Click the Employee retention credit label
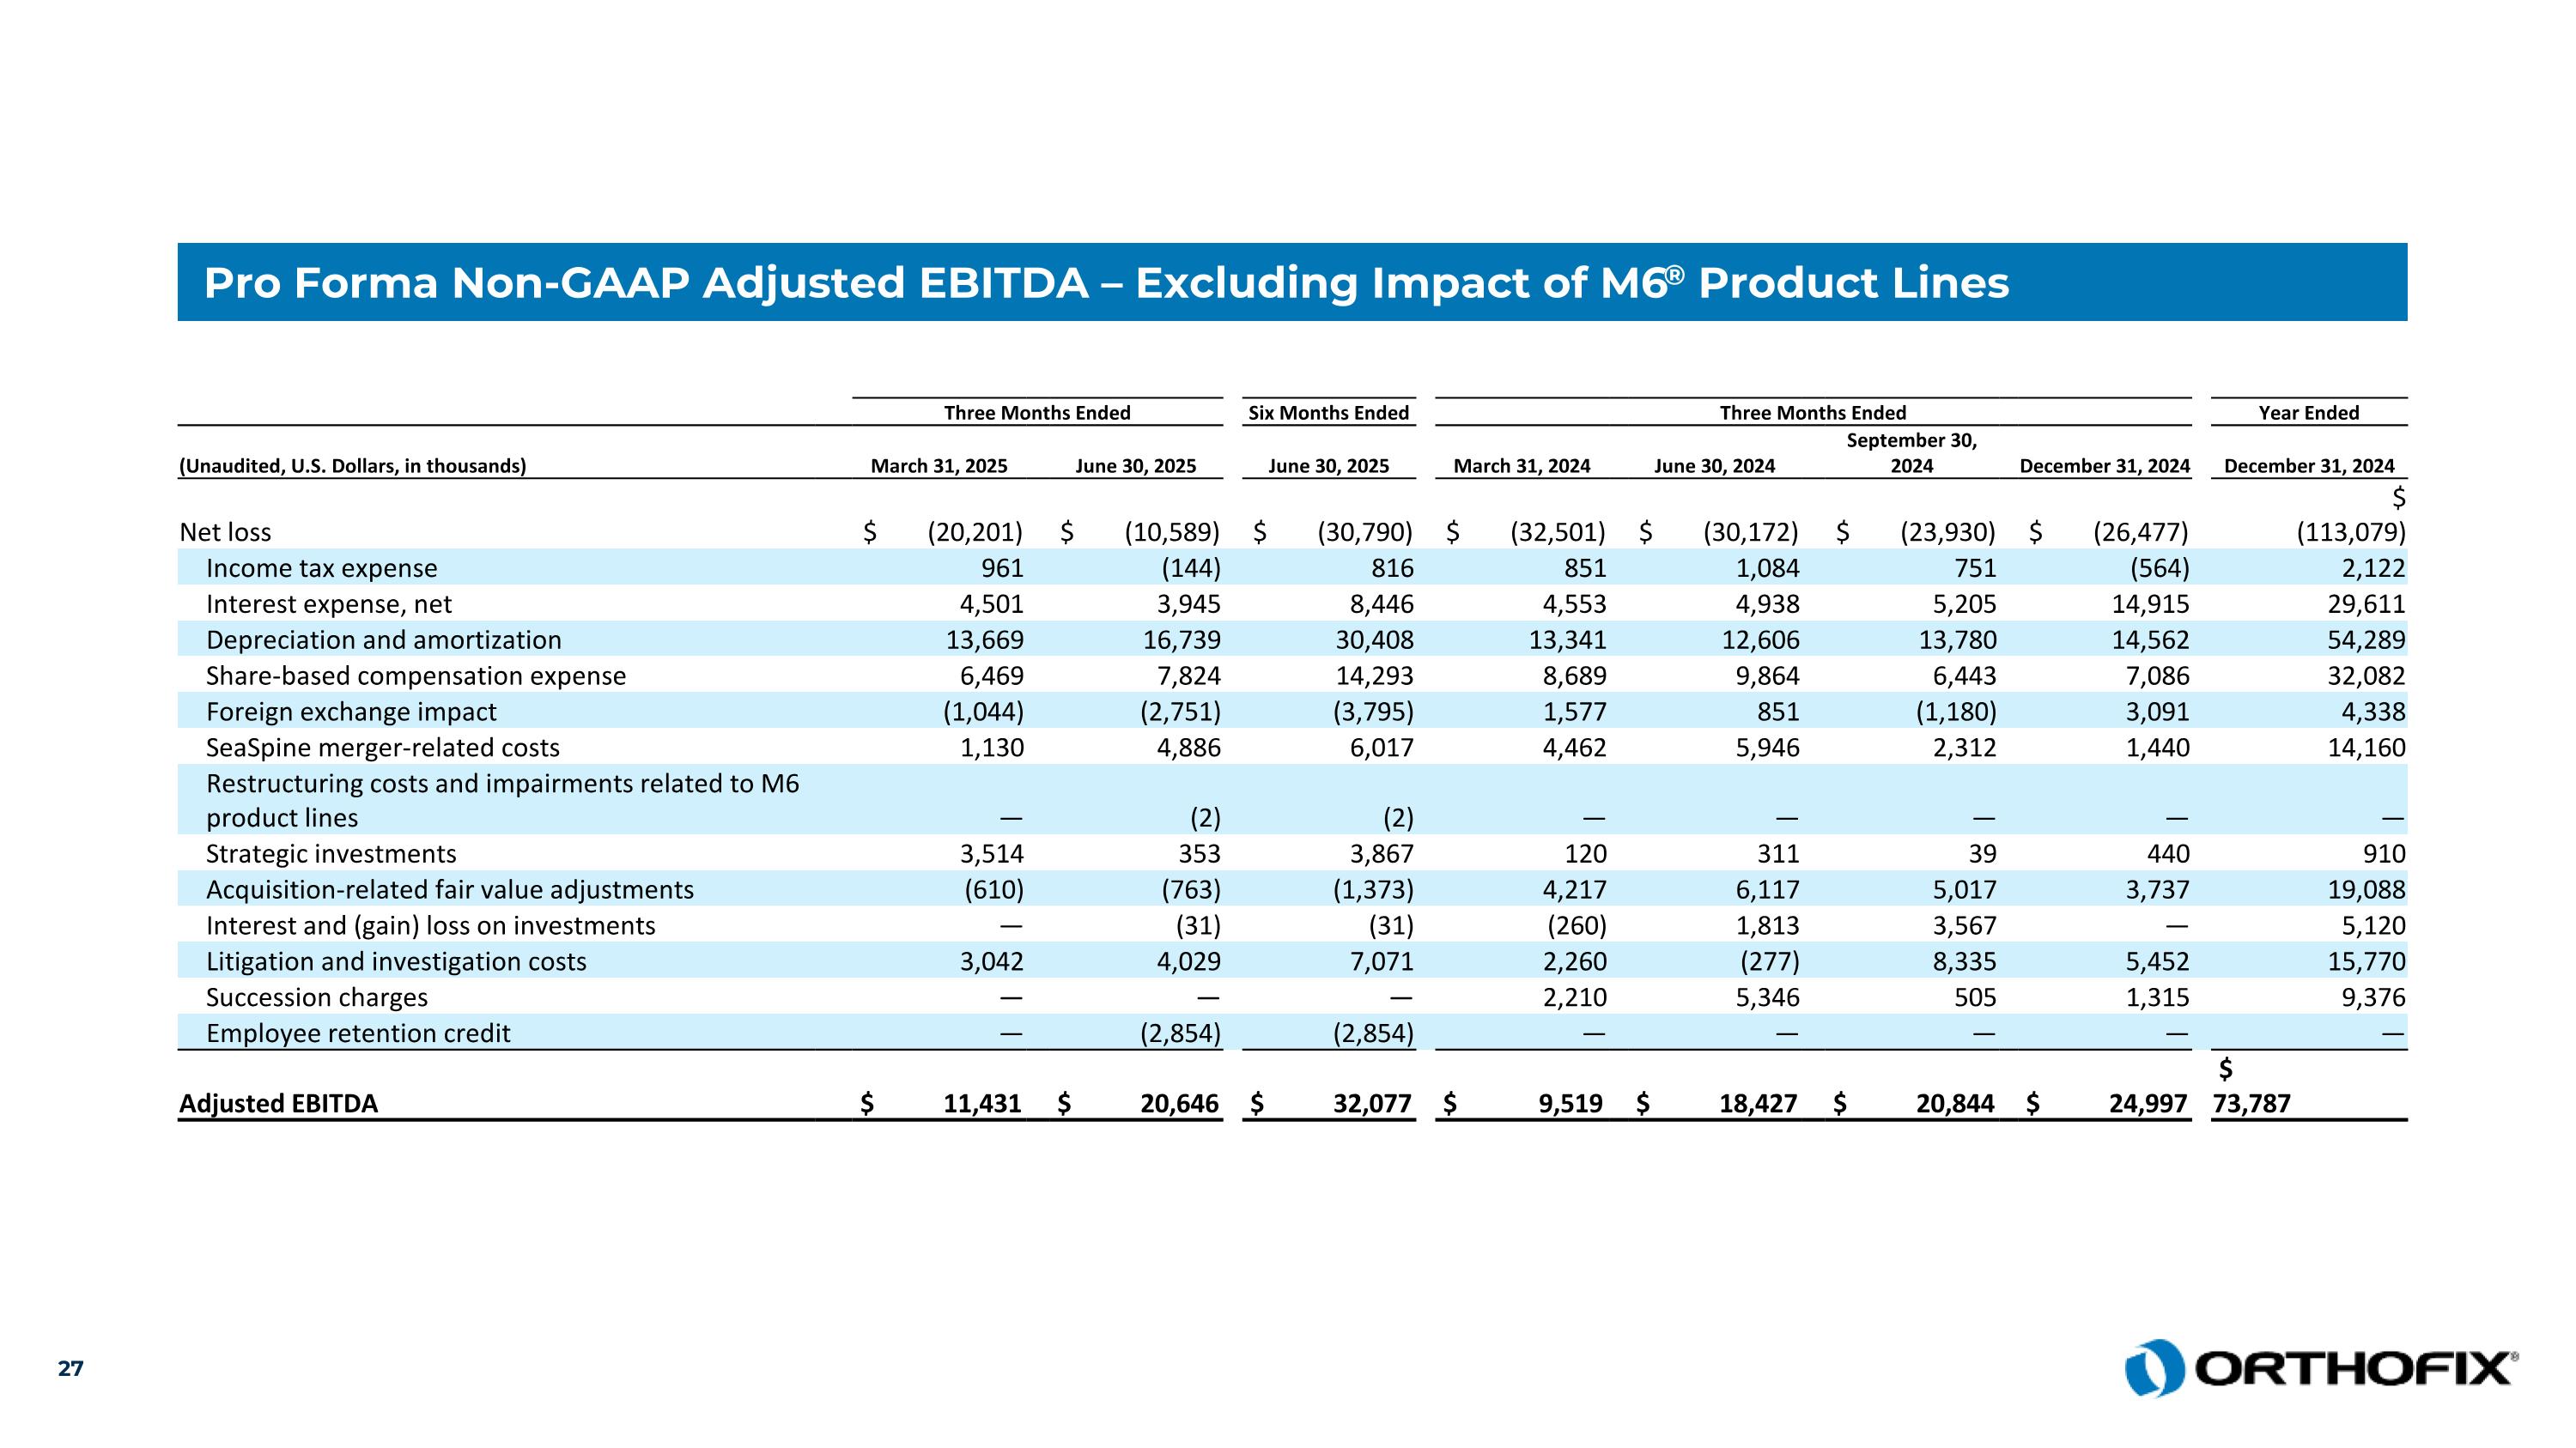 (358, 1033)
